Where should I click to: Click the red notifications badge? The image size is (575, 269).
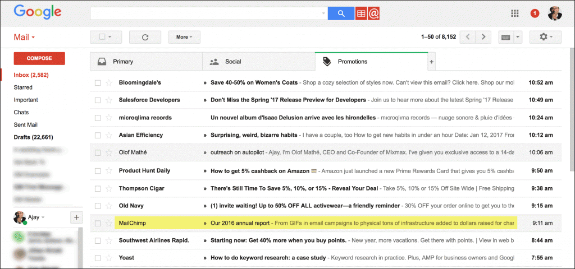coord(535,13)
